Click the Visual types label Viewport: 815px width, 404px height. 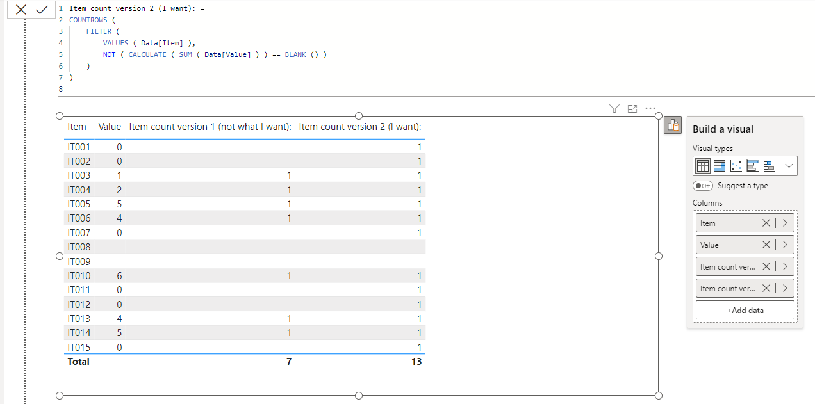pyautogui.click(x=712, y=149)
